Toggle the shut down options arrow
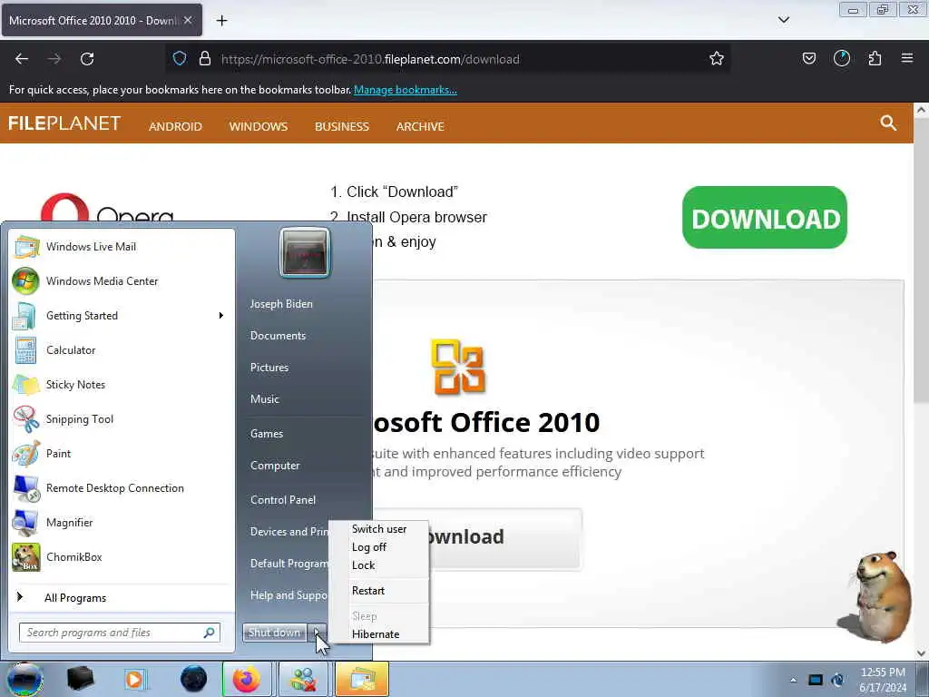Image resolution: width=929 pixels, height=697 pixels. pyautogui.click(x=317, y=633)
